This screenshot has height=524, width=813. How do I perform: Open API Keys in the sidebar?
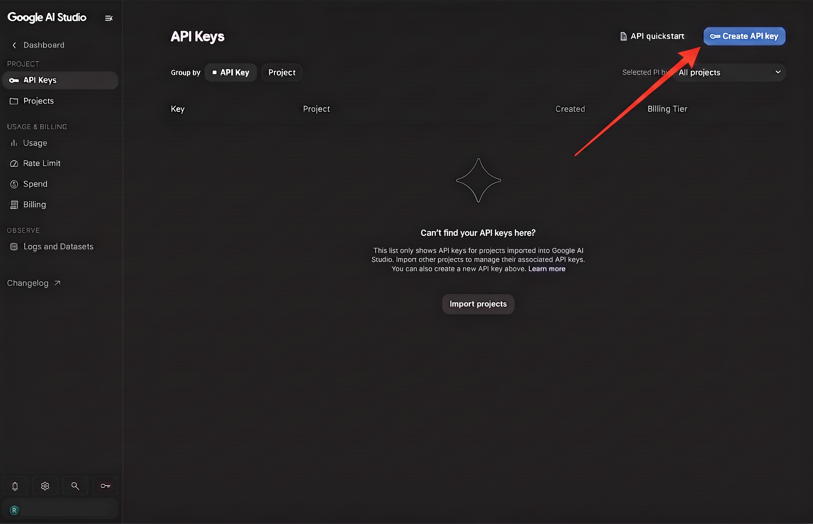(60, 80)
